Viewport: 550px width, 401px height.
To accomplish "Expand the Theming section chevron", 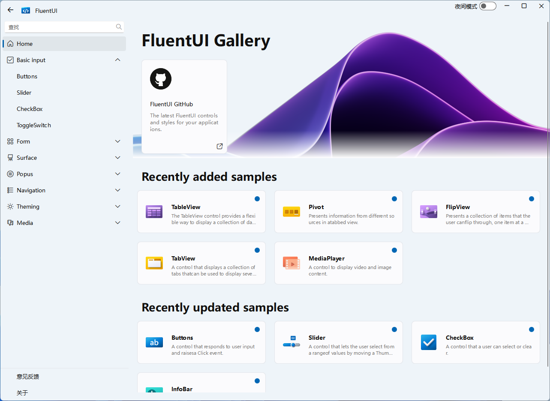I will (118, 206).
